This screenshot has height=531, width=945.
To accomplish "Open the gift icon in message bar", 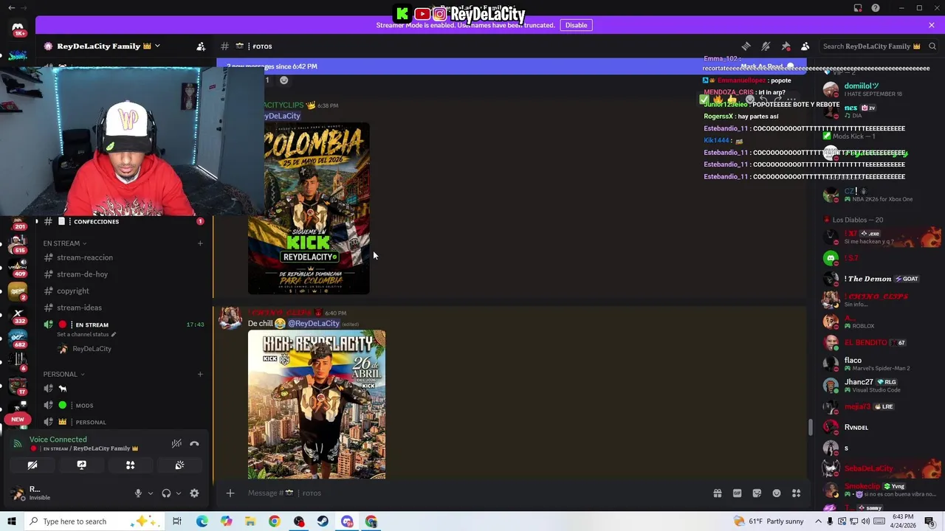I will [717, 493].
